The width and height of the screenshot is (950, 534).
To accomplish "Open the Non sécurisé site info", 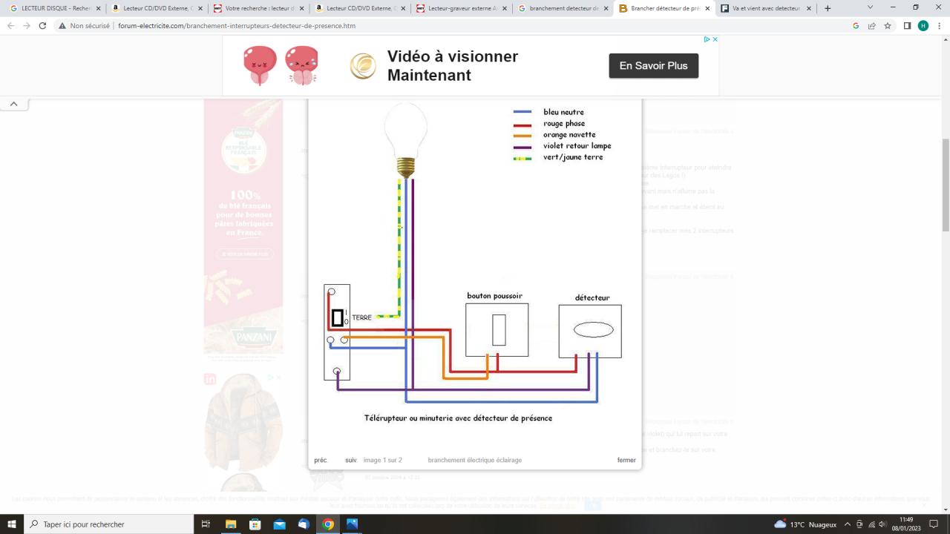I will 85,25.
